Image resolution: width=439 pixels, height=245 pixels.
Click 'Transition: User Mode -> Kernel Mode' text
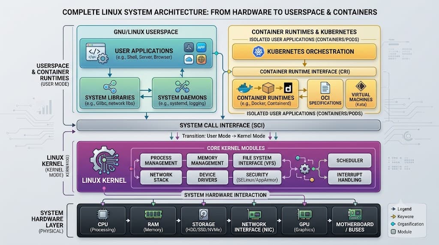tap(224, 136)
